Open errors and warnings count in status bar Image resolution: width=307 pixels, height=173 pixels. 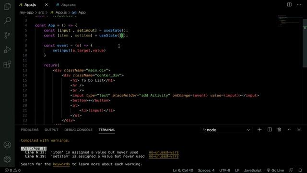click(13, 170)
